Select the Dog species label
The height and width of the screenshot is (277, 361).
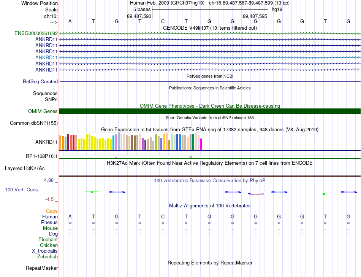[53, 234]
